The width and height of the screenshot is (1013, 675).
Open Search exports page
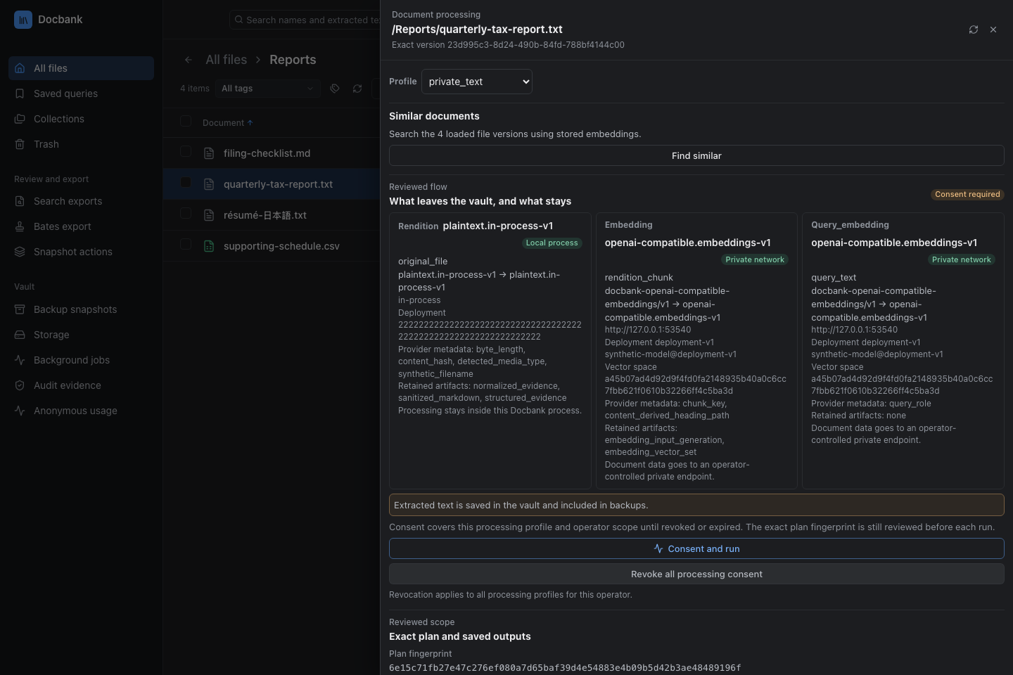(81, 201)
